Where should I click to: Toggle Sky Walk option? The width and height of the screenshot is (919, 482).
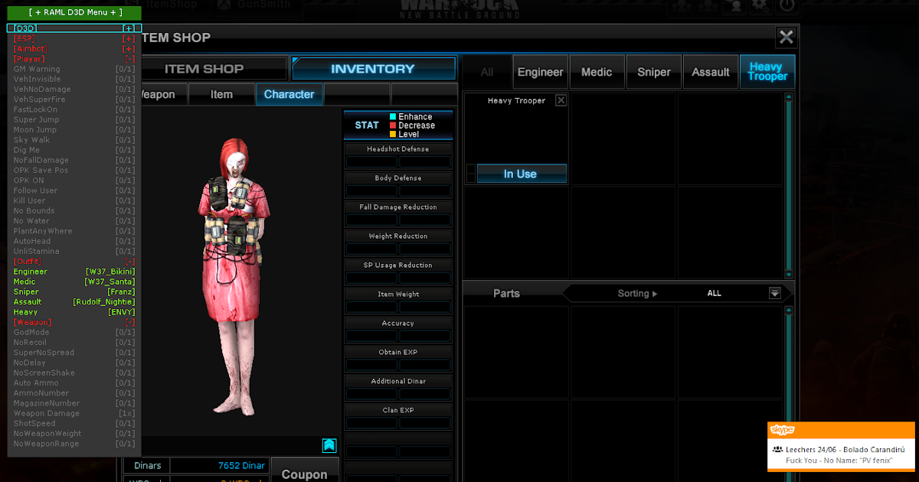pos(74,140)
